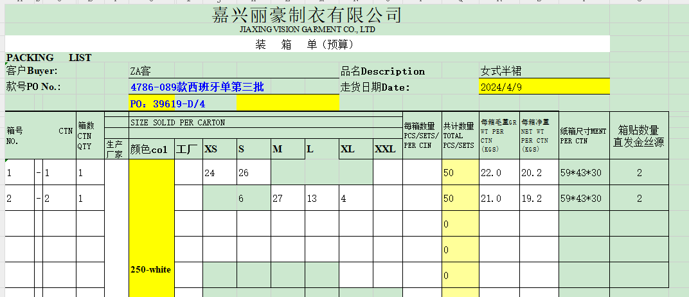Click the description value cell 女式半裙
689x297 pixels.
(x=501, y=71)
